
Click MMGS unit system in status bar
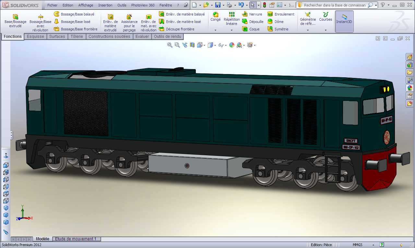tap(358, 245)
